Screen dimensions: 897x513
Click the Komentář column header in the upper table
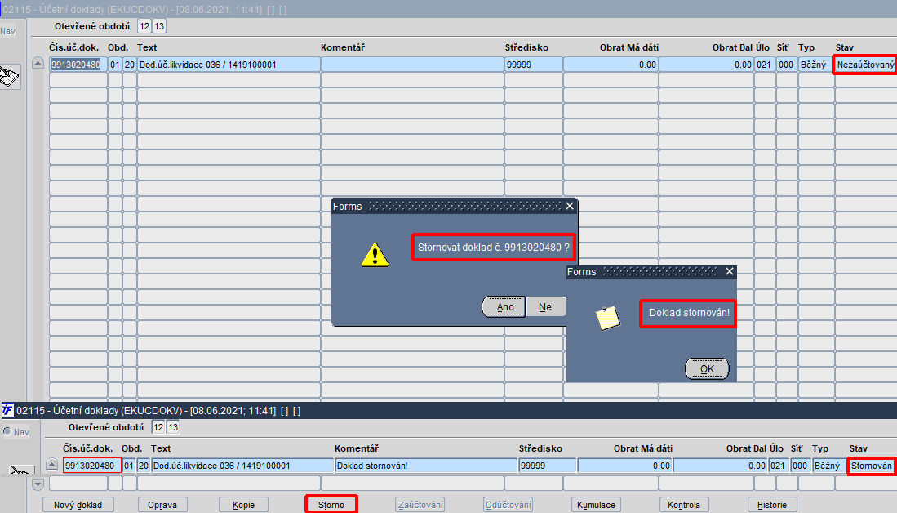point(343,47)
